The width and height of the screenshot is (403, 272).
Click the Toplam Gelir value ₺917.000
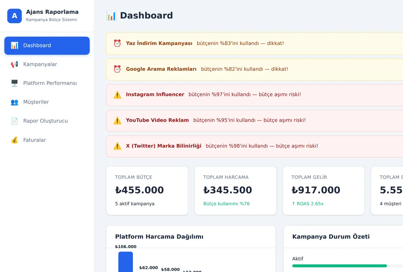[x=316, y=190]
